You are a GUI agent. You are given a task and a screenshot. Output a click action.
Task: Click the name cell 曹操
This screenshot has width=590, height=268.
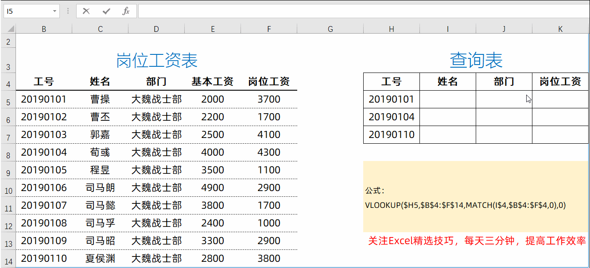point(100,100)
